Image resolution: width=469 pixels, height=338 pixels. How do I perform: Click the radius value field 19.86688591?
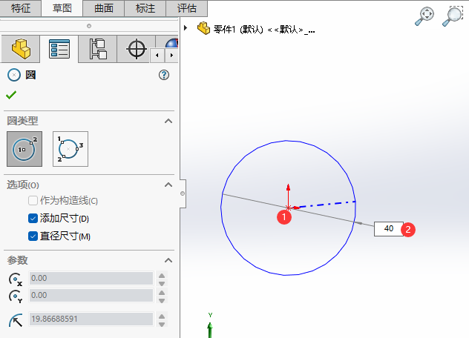pos(91,319)
